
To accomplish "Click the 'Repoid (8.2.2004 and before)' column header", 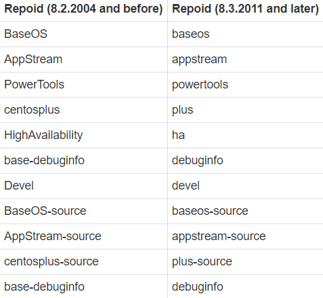I will pos(83,9).
